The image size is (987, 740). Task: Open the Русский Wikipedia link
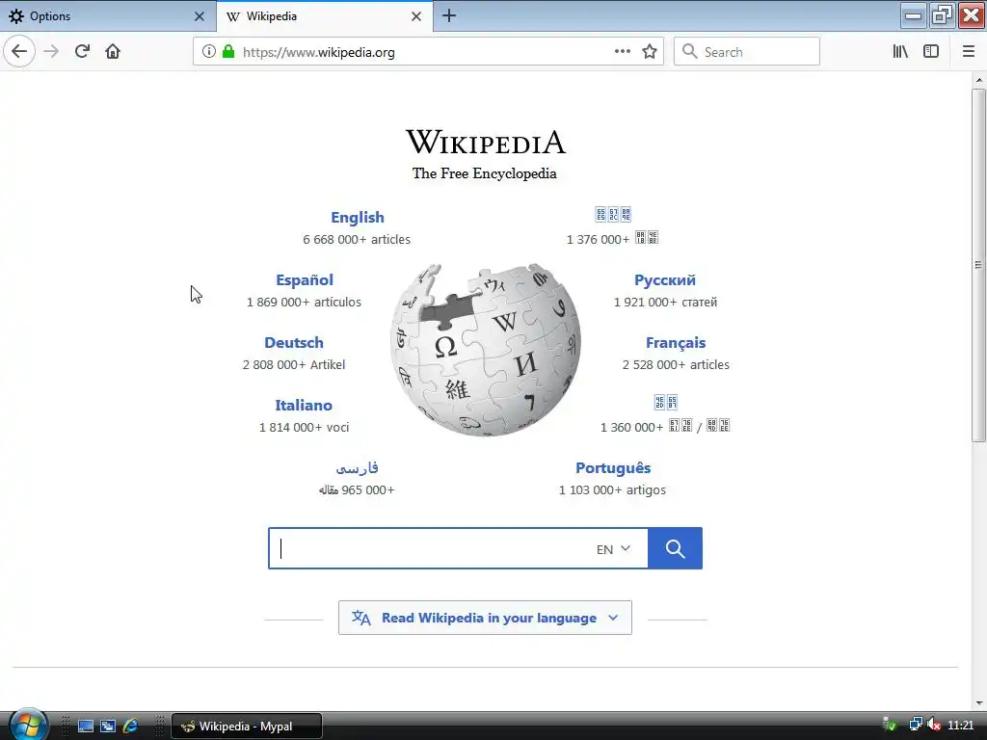[x=665, y=280]
